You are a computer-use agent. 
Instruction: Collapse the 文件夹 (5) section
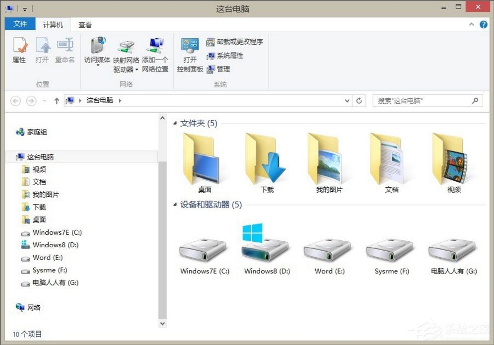pyautogui.click(x=175, y=123)
